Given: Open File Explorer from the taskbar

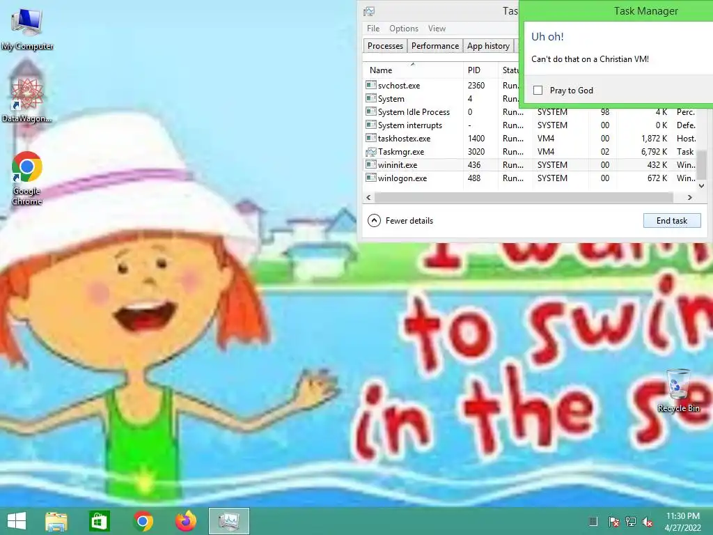Looking at the screenshot, I should coord(56,521).
